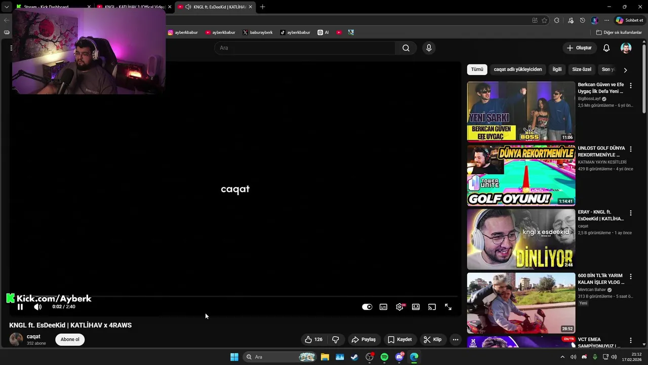This screenshot has height=365, width=648.
Task: Select the Size özel filter chip
Action: click(x=582, y=69)
